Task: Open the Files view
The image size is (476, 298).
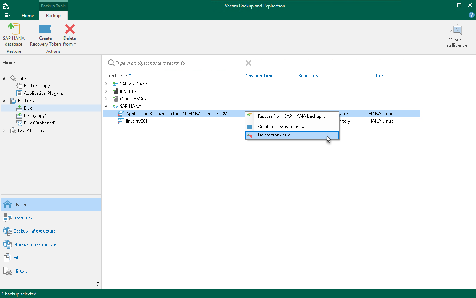Action: 18,258
